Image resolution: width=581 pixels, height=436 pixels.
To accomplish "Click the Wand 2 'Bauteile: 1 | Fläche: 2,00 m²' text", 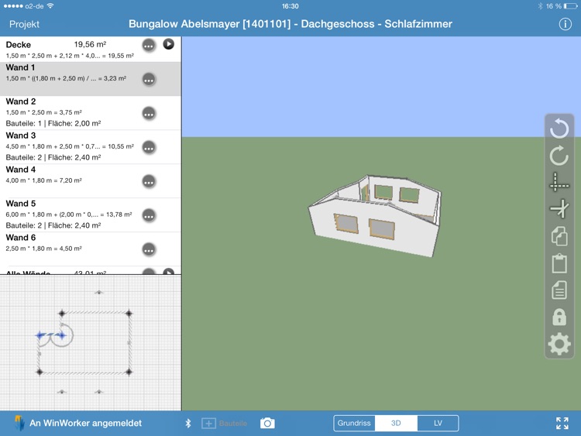I will [x=53, y=123].
